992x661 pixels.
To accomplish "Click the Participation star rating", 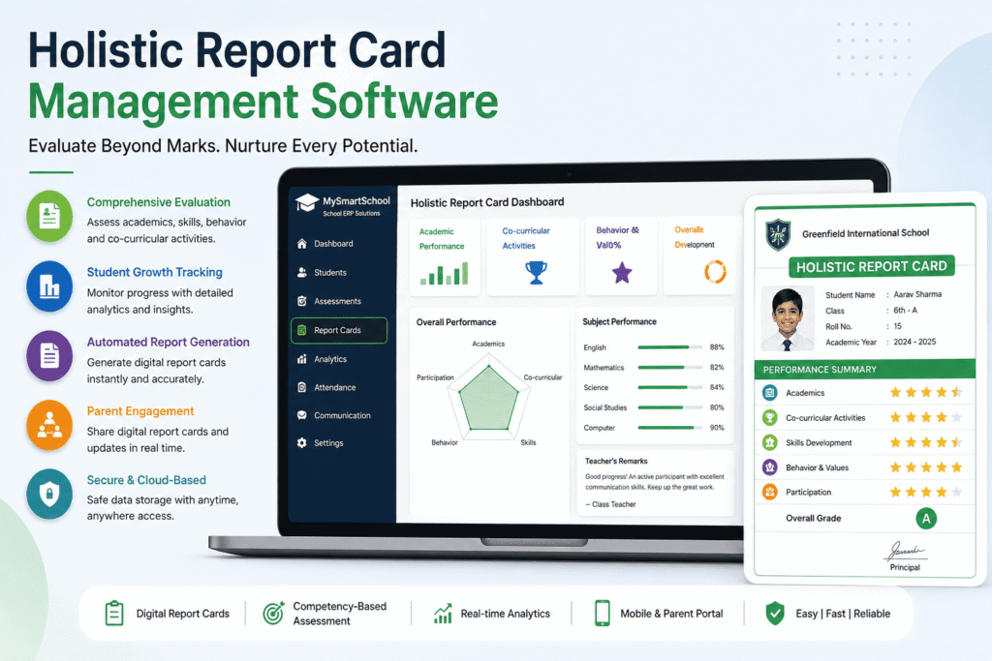I will point(926,492).
